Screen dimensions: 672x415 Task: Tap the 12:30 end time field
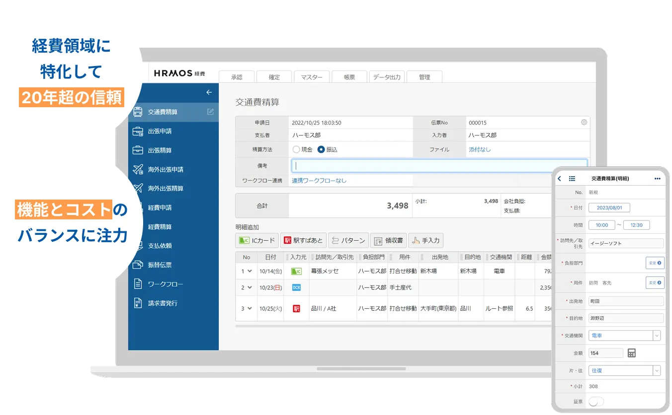(636, 225)
